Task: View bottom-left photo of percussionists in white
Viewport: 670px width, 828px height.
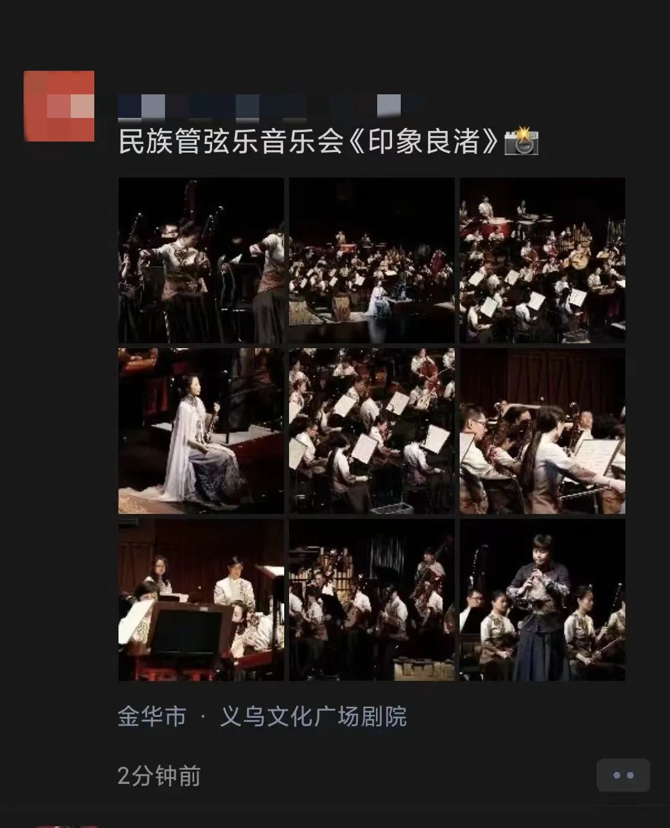Action: [x=201, y=600]
